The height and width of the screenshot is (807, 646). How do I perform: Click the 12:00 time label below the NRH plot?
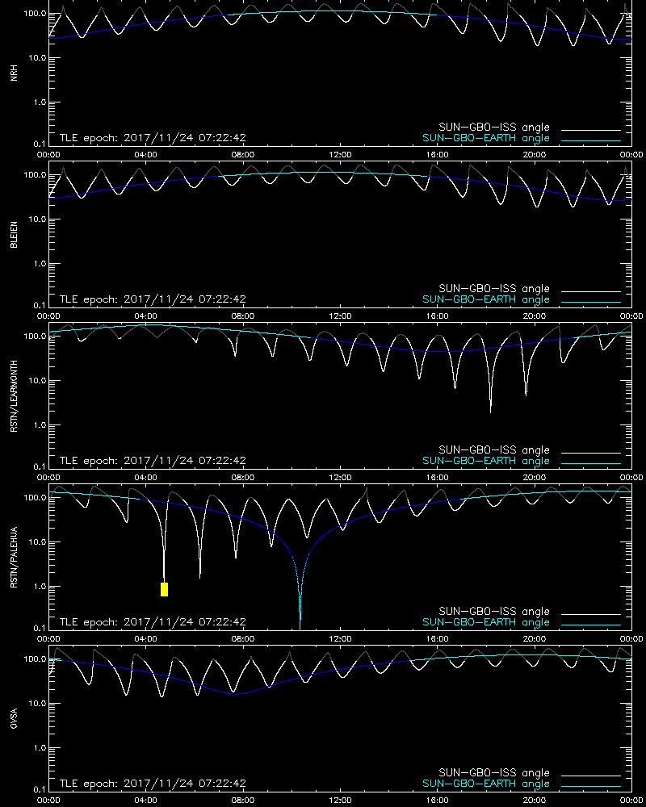pos(340,155)
